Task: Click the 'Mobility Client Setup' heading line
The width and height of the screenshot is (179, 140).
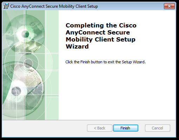Action: point(100,40)
